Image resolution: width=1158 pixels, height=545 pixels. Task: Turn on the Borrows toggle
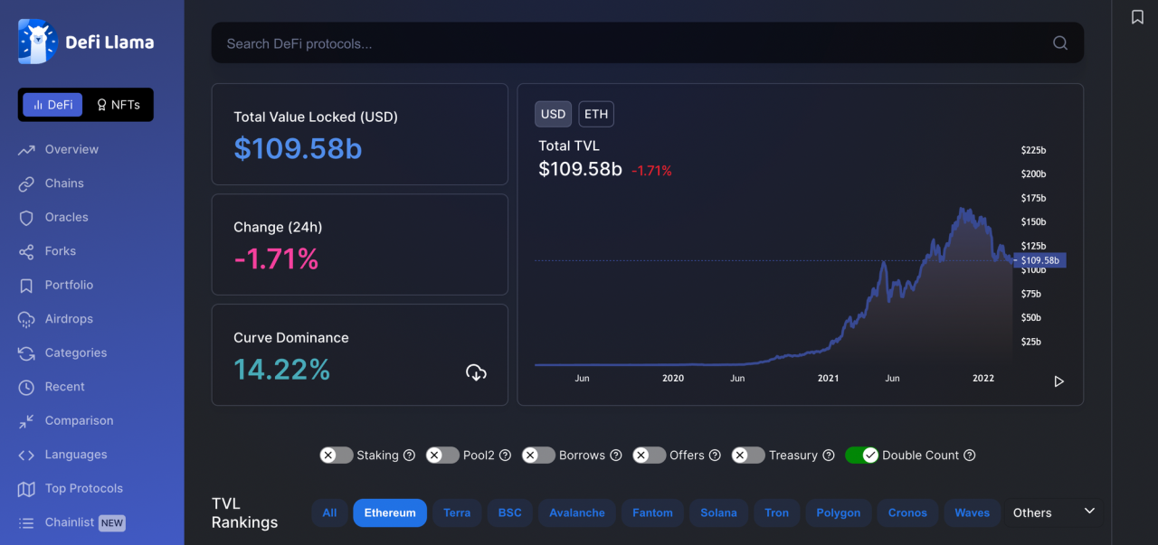(538, 456)
